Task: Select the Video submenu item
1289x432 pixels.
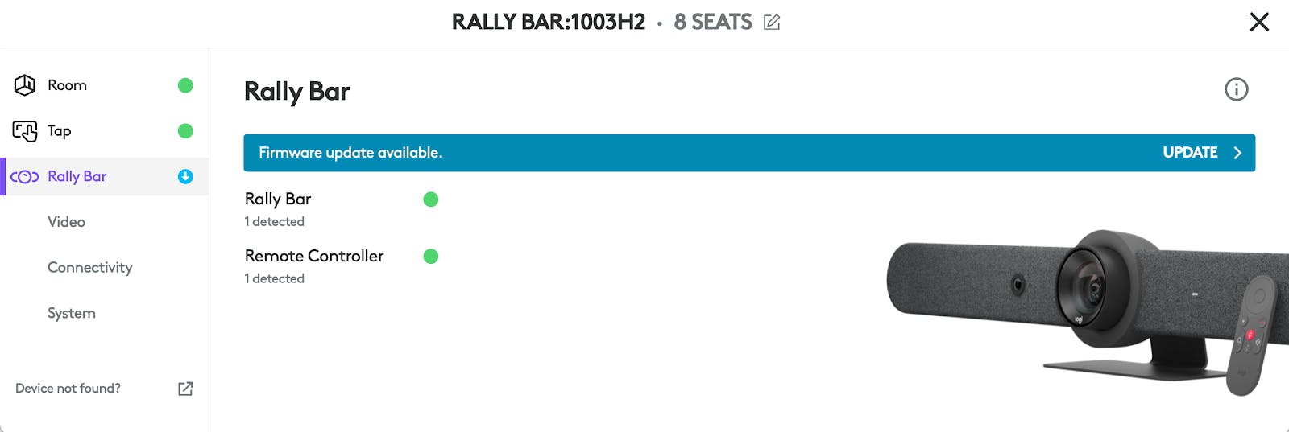Action: tap(66, 222)
